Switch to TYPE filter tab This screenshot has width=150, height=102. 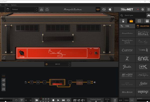coord(127,26)
